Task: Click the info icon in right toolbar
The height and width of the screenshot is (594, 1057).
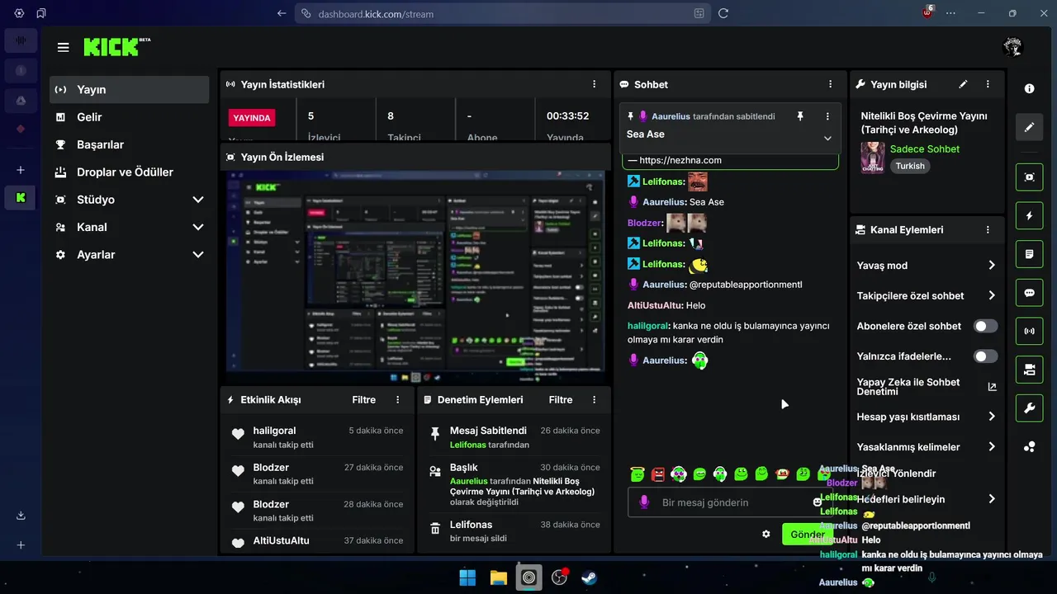Action: pyautogui.click(x=1029, y=88)
